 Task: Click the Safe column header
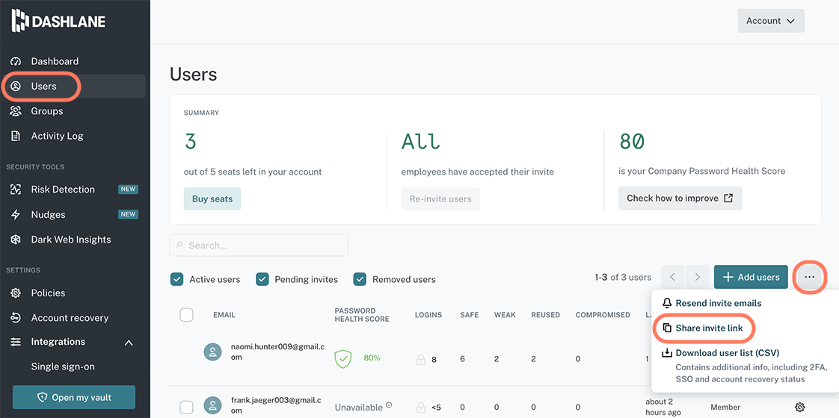(x=470, y=315)
